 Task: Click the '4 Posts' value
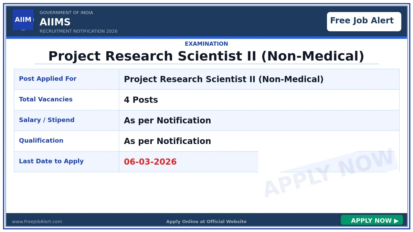(141, 100)
